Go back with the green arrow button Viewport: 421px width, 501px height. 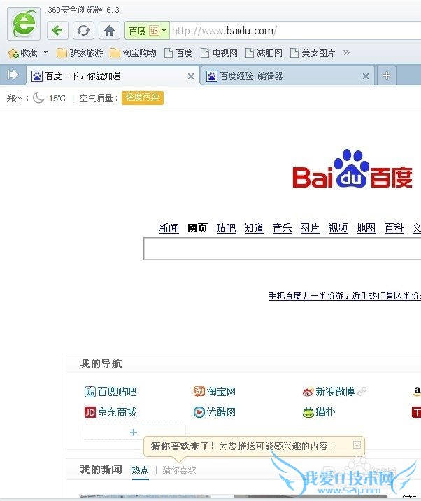tap(57, 31)
